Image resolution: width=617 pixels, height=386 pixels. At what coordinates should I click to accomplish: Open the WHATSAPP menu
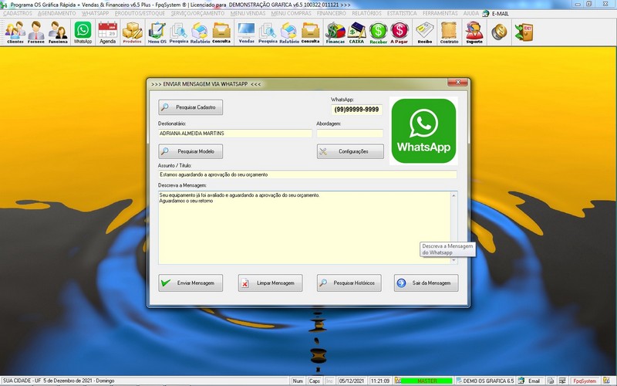coord(95,13)
